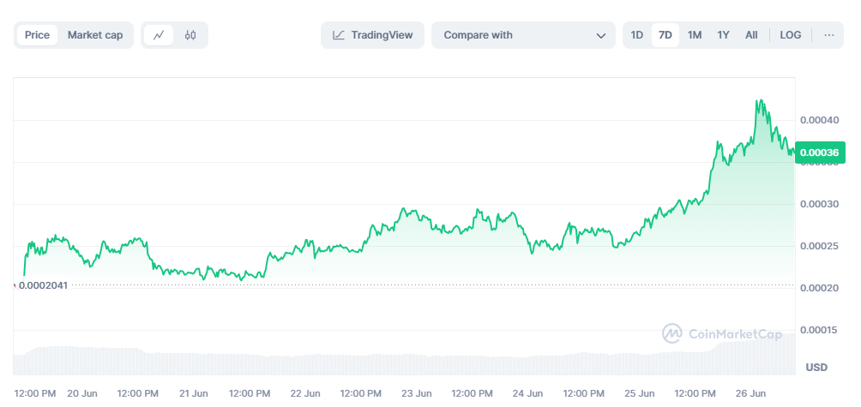The height and width of the screenshot is (407, 861).
Task: Click the USD currency label
Action: 816,367
